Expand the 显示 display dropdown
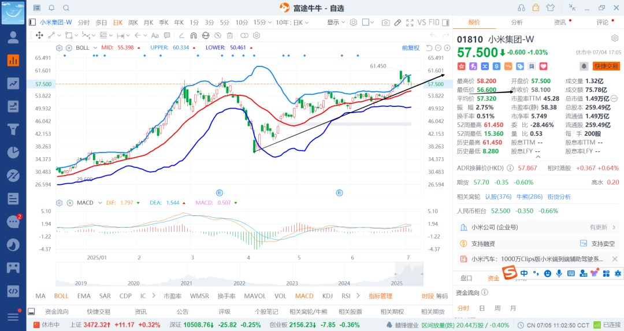This screenshot has width=624, height=331. [336, 23]
